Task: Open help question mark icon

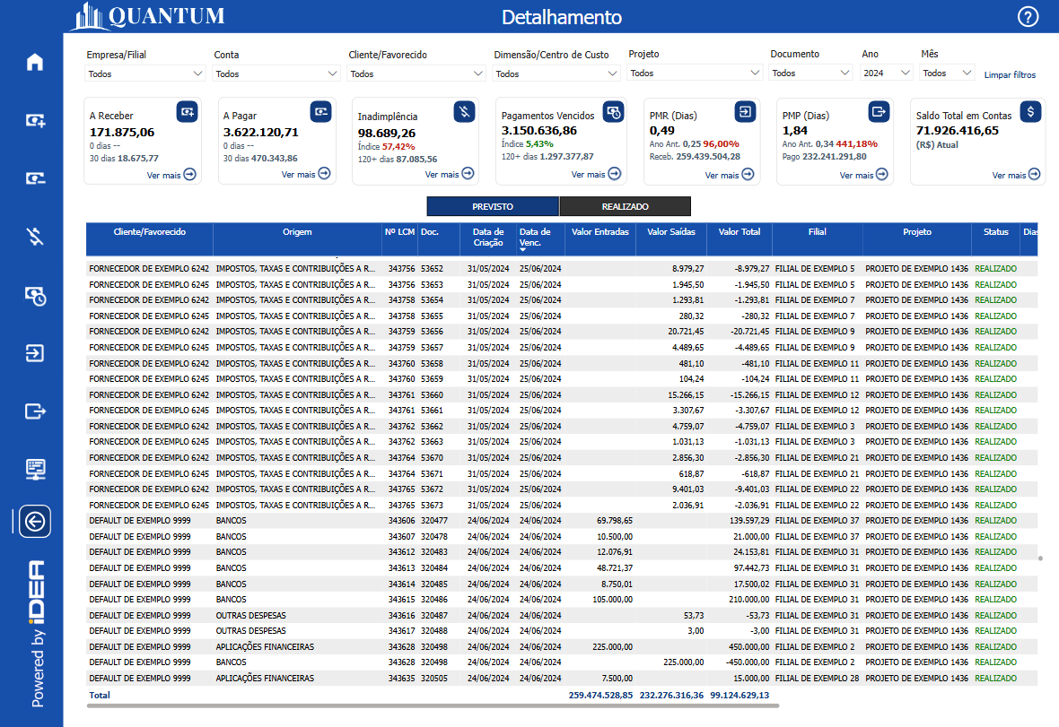Action: tap(1028, 17)
